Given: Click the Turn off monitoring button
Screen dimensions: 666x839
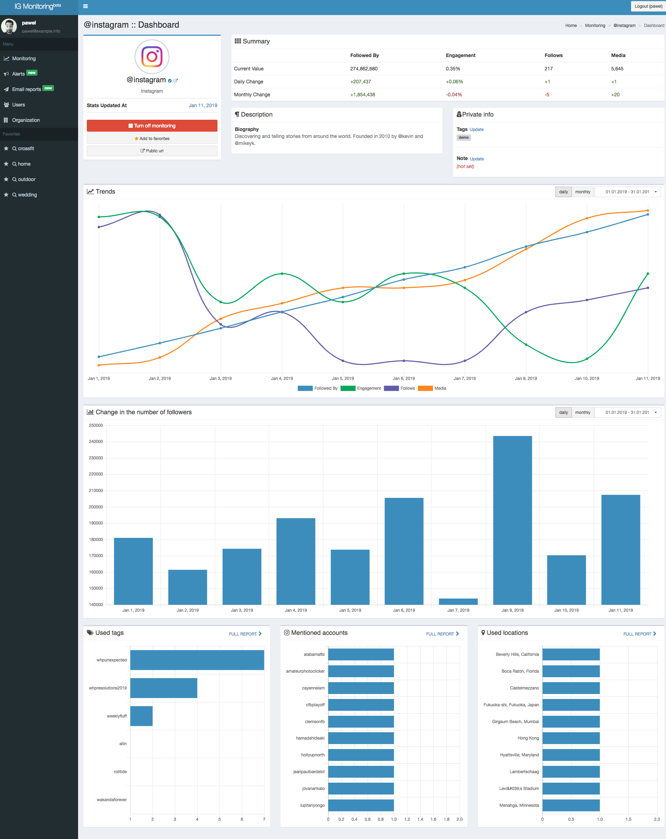Looking at the screenshot, I should [x=152, y=126].
